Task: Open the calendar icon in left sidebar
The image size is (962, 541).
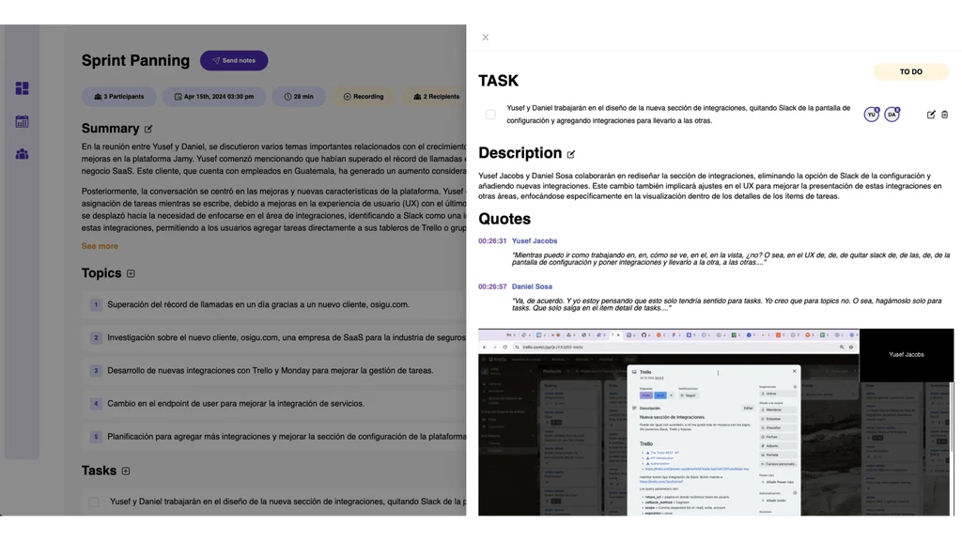Action: pos(22,121)
